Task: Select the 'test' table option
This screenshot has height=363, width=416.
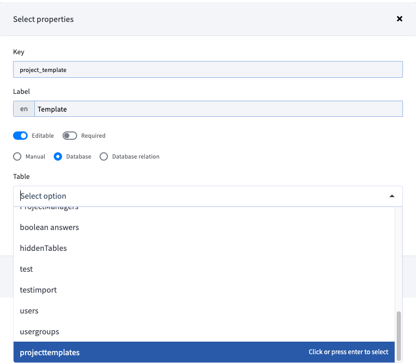Action: pyautogui.click(x=26, y=269)
